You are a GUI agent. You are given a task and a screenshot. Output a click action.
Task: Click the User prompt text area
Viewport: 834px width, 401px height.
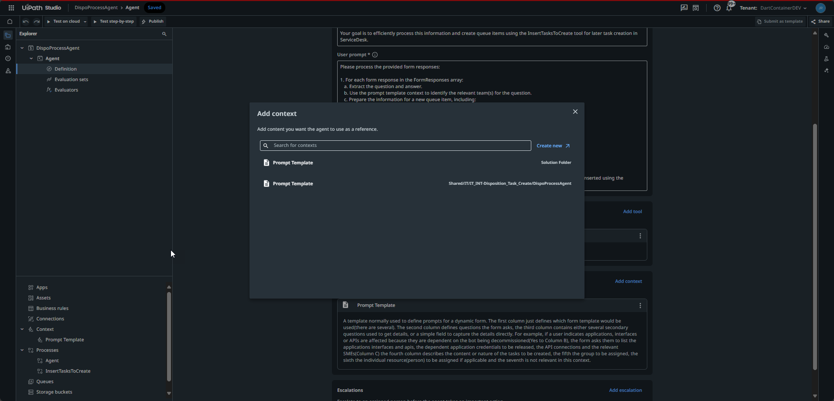tap(492, 126)
